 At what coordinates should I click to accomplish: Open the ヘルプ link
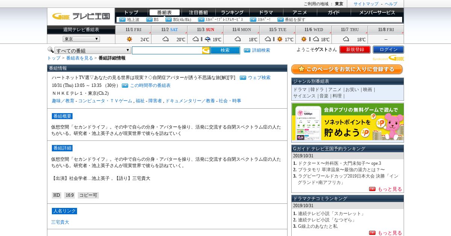pos(391,4)
